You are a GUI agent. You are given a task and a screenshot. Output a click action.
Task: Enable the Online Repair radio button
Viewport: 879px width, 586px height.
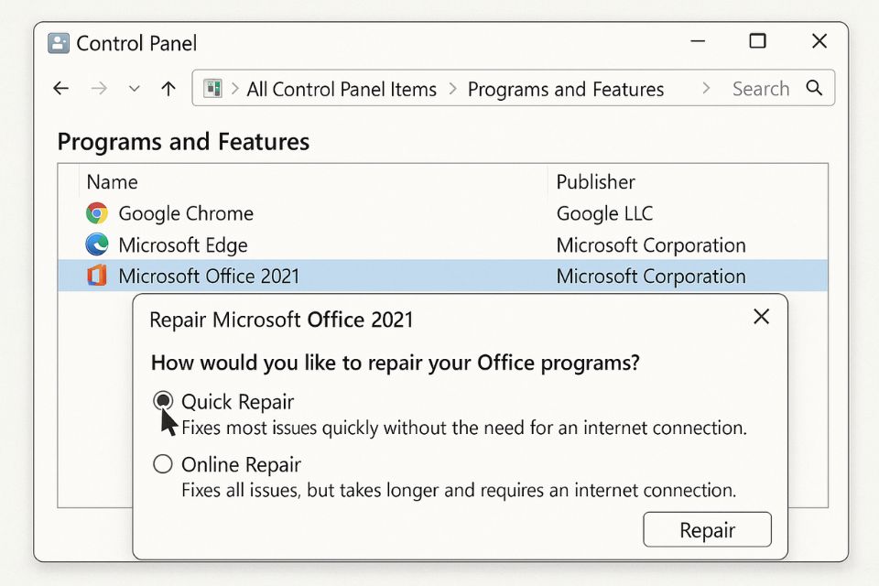point(163,464)
